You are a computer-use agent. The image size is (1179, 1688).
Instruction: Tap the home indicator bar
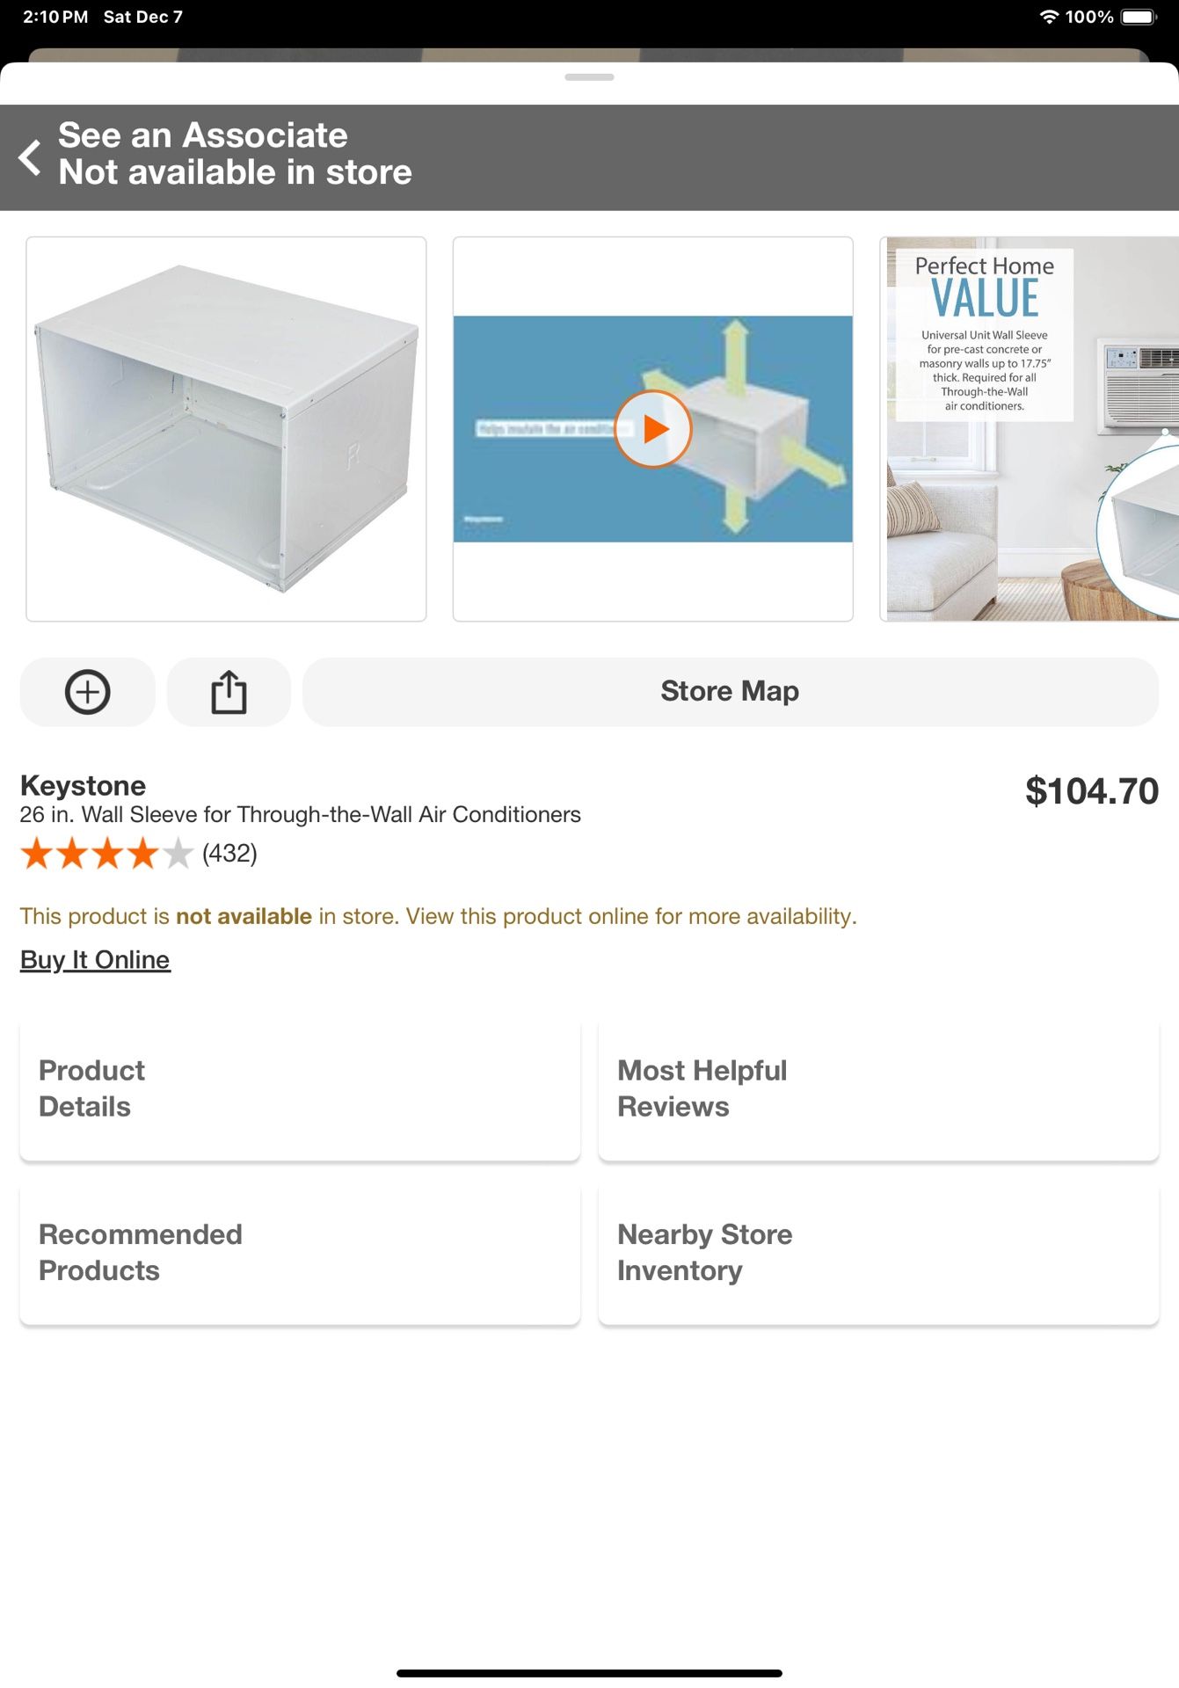[x=589, y=1673]
